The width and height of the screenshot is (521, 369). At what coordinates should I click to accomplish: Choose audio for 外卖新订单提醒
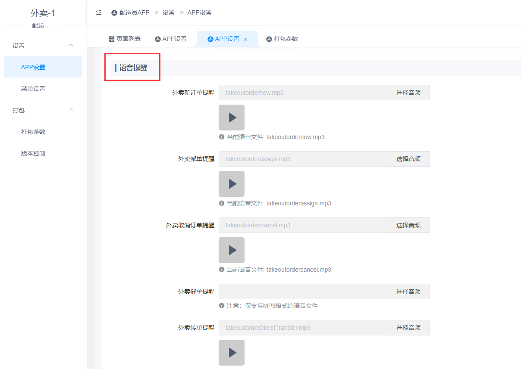tap(408, 93)
